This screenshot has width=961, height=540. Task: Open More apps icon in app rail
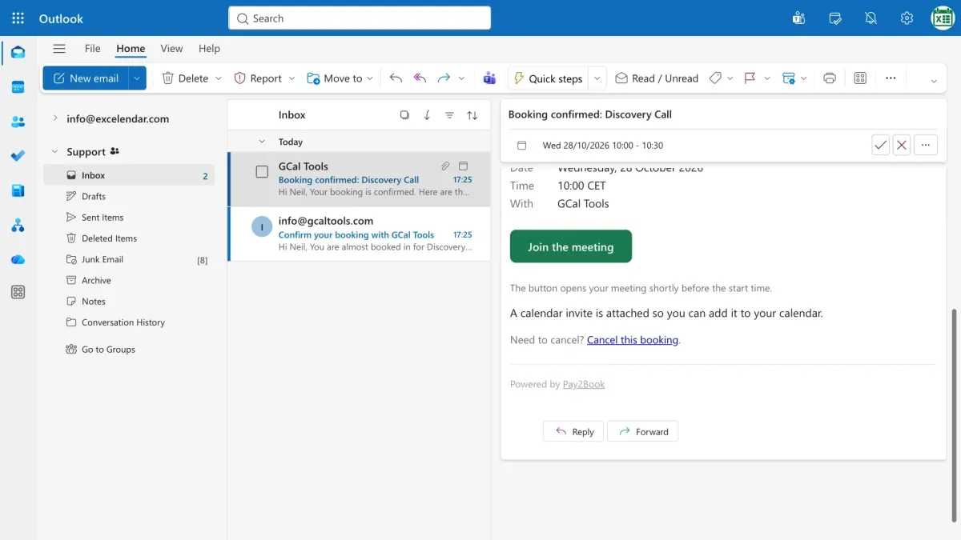coord(18,293)
